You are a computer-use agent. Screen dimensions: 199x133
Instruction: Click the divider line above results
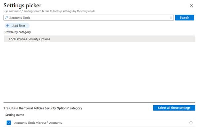99,102
